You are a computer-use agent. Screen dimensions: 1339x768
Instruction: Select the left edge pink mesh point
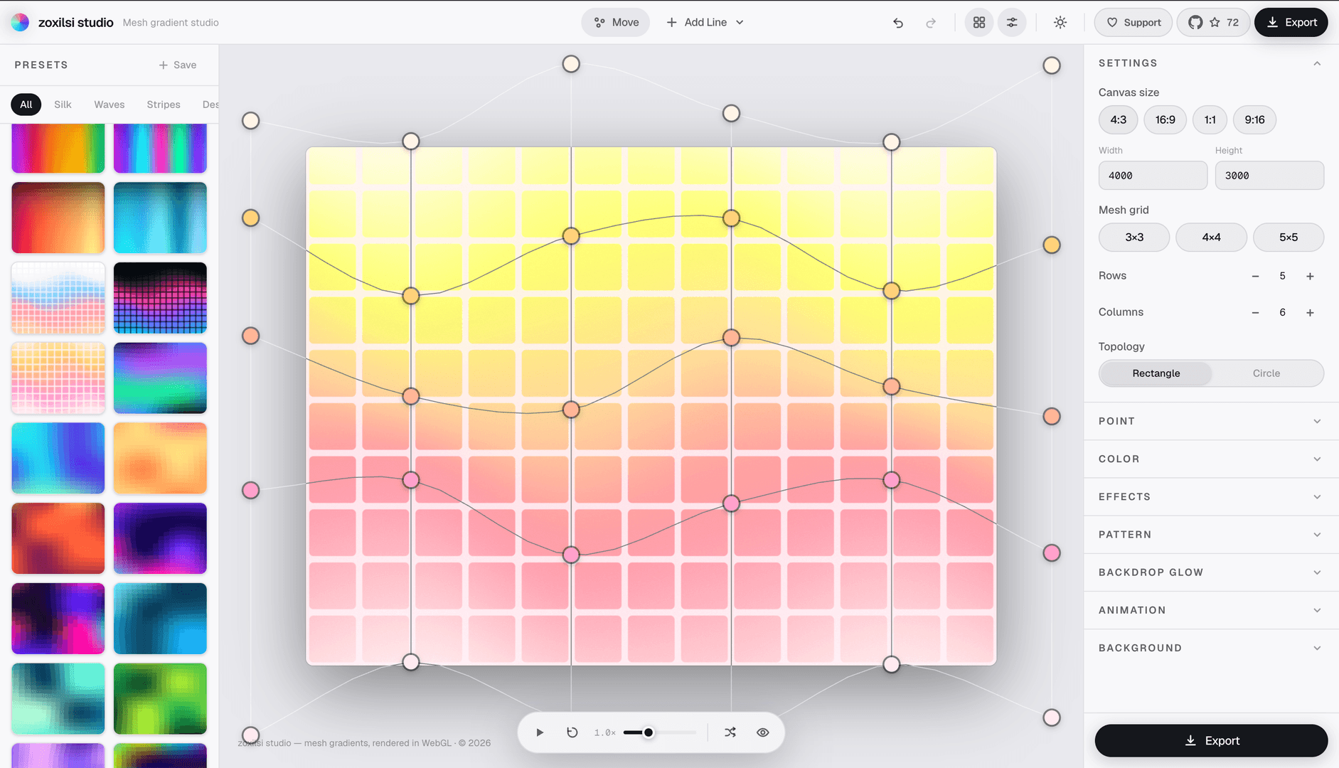click(250, 490)
